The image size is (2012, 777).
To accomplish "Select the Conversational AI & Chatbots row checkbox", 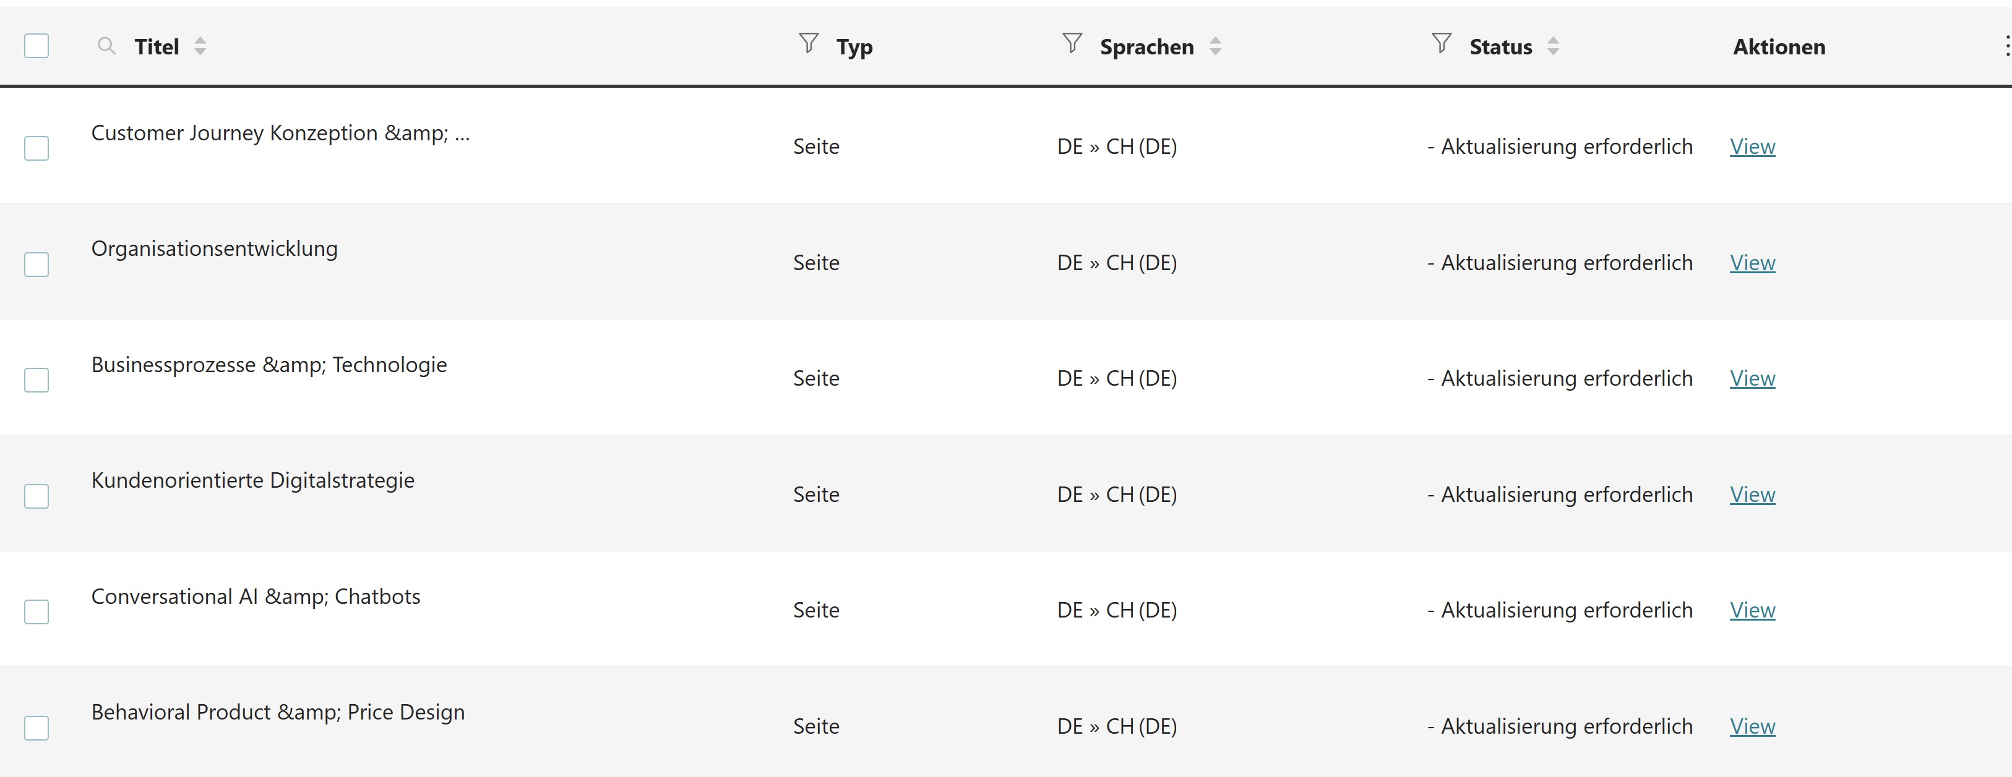I will pos(37,611).
